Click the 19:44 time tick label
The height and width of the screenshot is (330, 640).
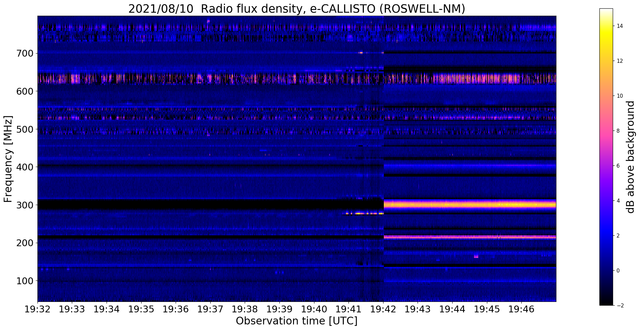453,309
